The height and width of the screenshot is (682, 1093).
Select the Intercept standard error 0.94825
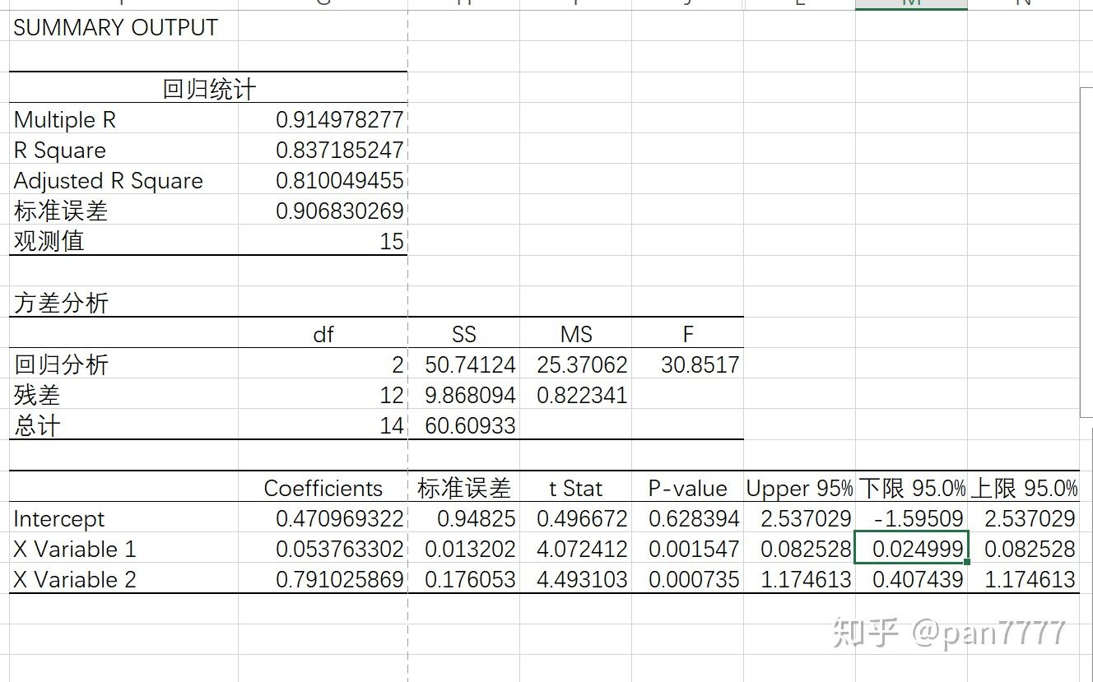click(477, 519)
